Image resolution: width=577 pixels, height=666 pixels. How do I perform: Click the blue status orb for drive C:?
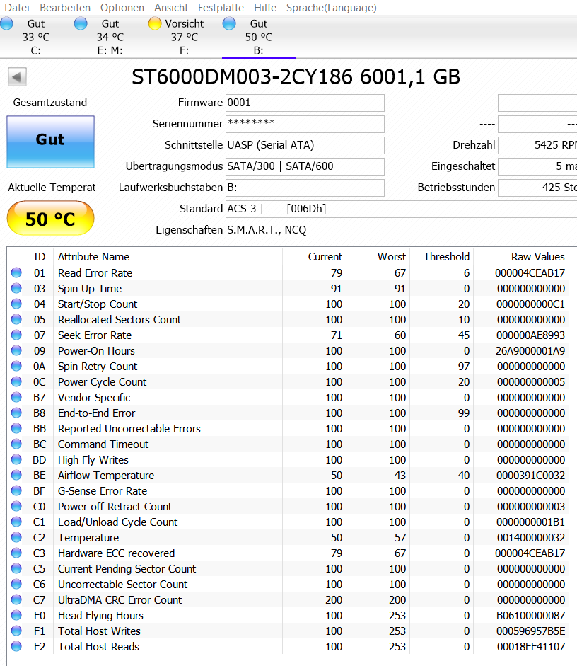point(6,23)
